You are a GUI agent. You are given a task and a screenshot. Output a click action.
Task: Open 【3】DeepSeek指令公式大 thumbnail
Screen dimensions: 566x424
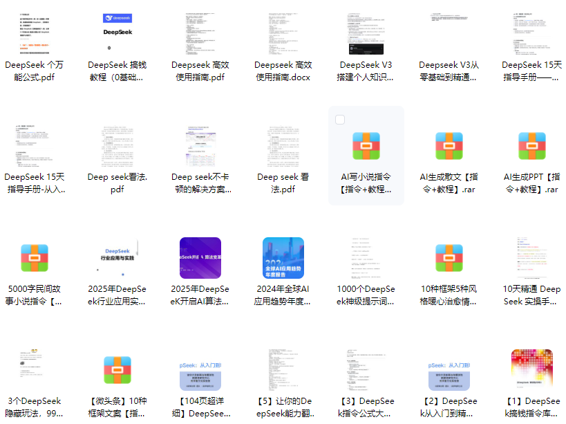[x=366, y=370]
